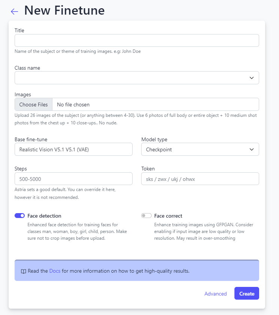Click the Images field label
Viewport: 279px width, 315px height.
coord(23,95)
